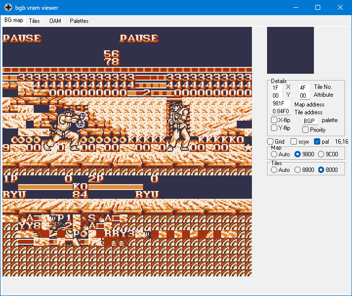Click the Attribute label
The height and width of the screenshot is (296, 352).
tap(324, 95)
